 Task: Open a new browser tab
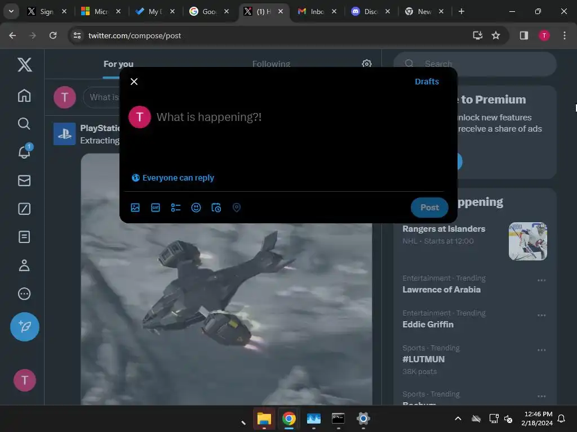[x=461, y=11]
